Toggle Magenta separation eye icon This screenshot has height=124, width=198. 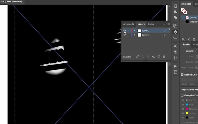[183, 109]
